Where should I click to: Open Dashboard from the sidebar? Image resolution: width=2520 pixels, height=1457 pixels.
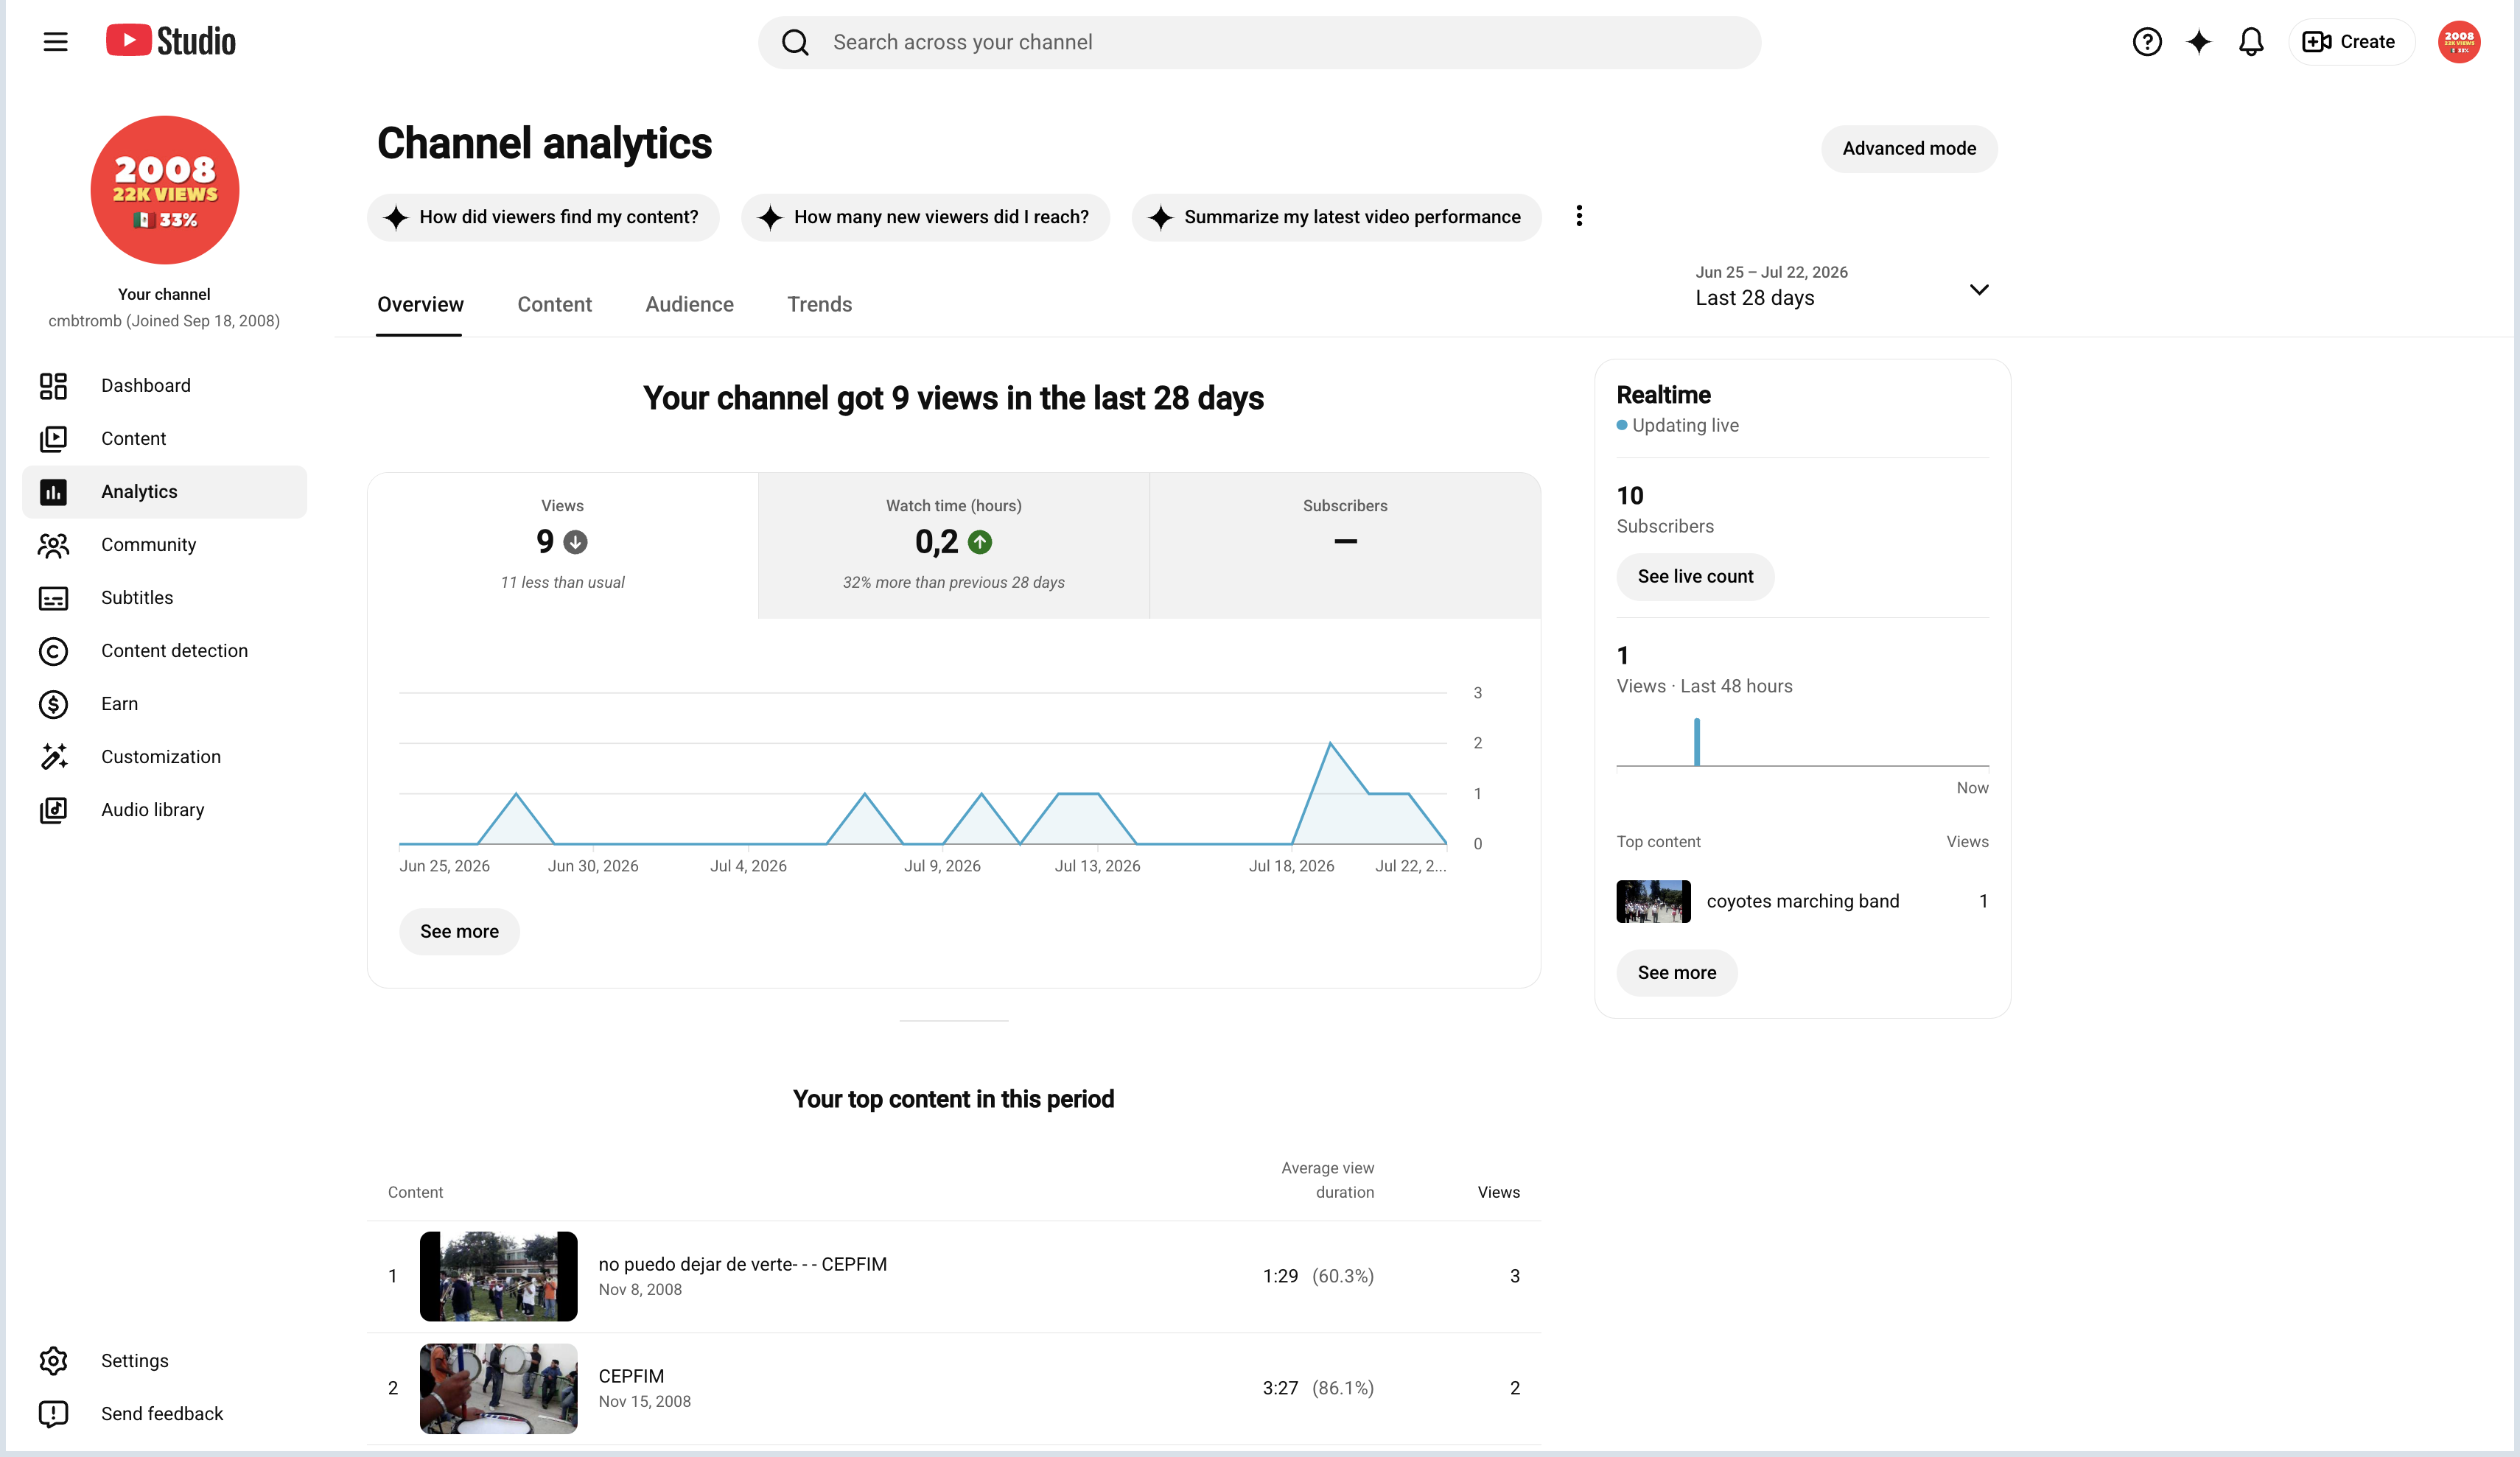click(165, 386)
